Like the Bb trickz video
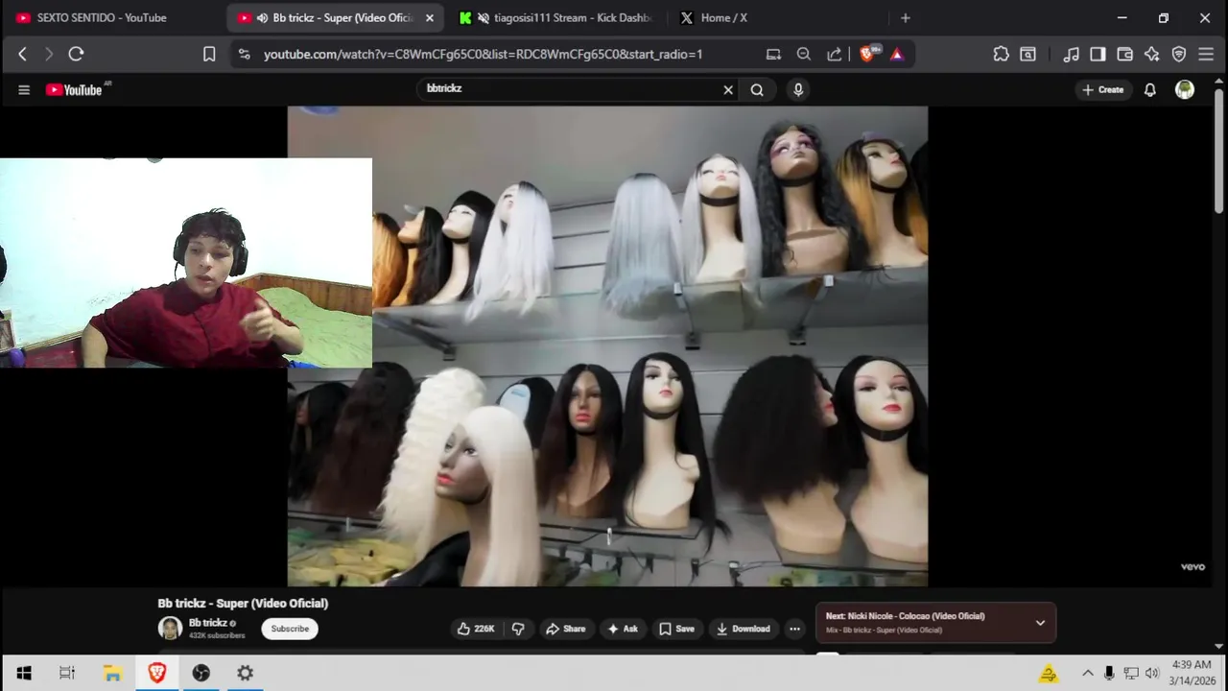The image size is (1228, 691). coord(476,629)
